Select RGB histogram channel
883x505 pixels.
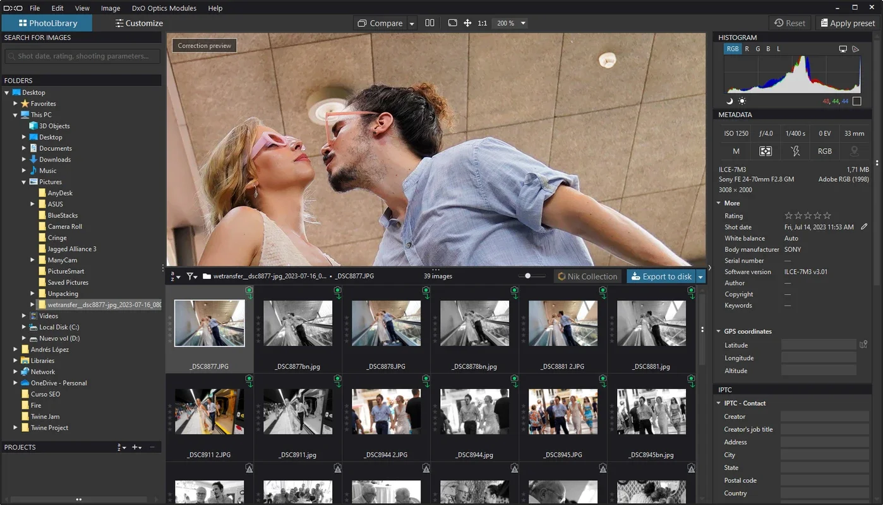732,49
